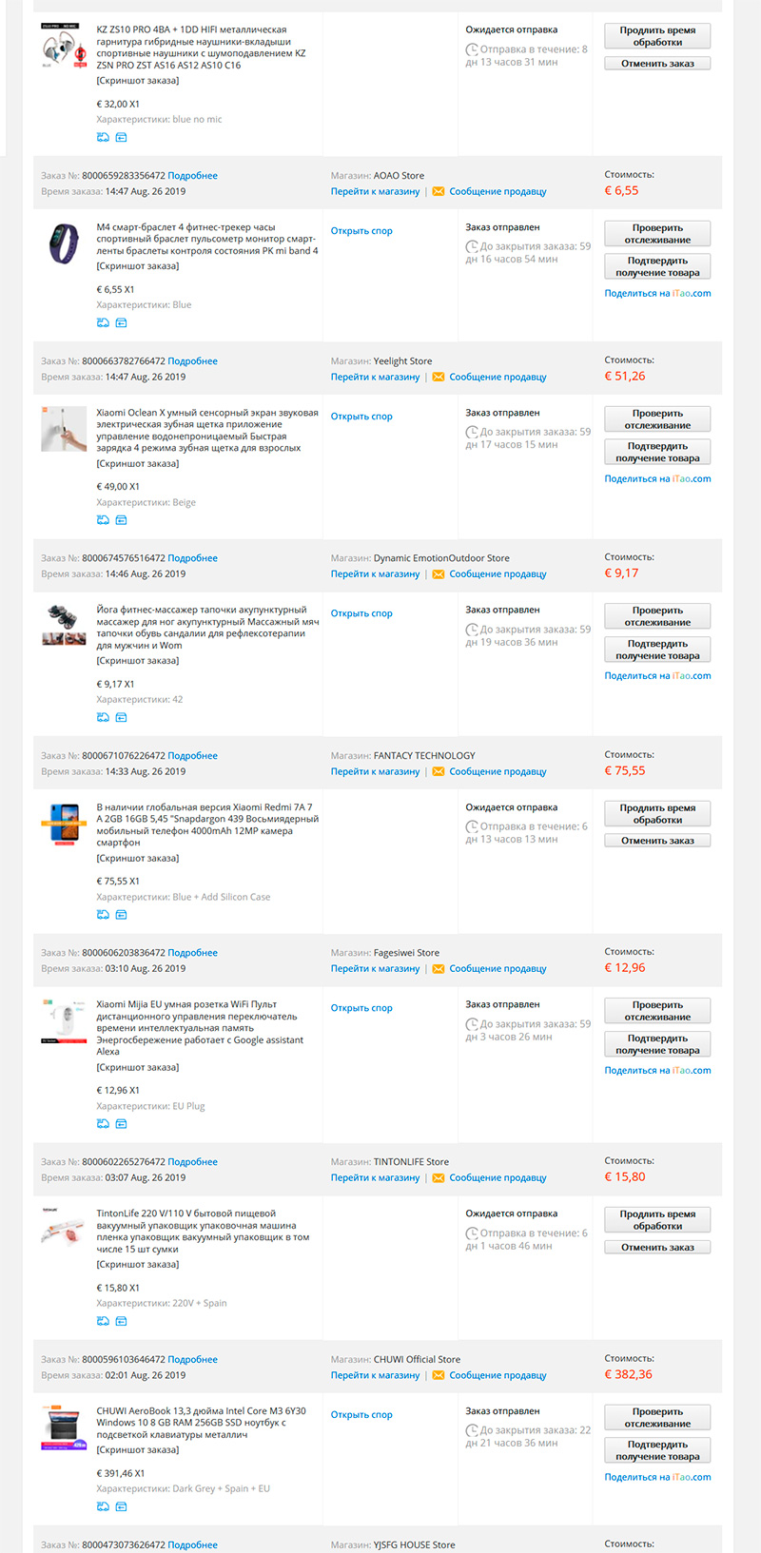Viewport: 761px width, 1553px height.
Task: Share the Xiaomi Mijia socket on iTao.com
Action: 657,1071
